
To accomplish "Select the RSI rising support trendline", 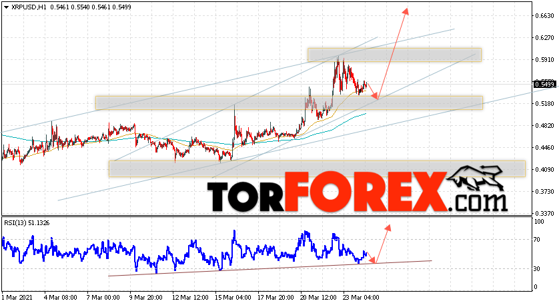I will tap(270, 268).
